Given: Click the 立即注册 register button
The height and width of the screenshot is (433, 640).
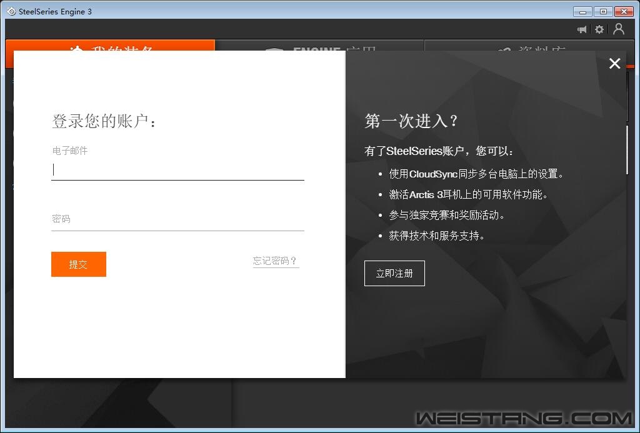Looking at the screenshot, I should pos(394,274).
